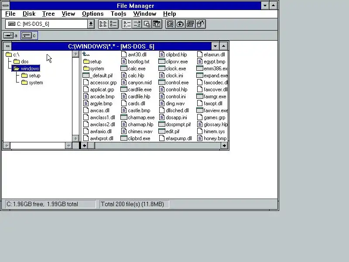Select cardfile.exe program file
The image size is (349, 262).
click(x=136, y=90)
